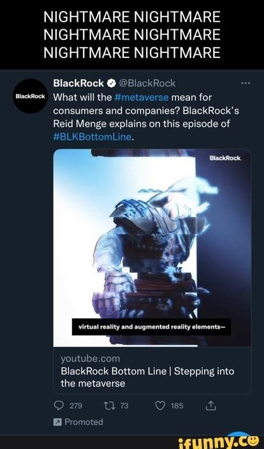
Task: Click the 185 likes count
Action: 177,406
